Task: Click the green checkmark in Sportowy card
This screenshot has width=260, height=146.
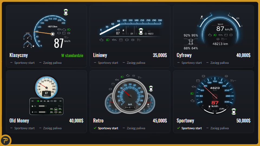Action: tap(178, 128)
